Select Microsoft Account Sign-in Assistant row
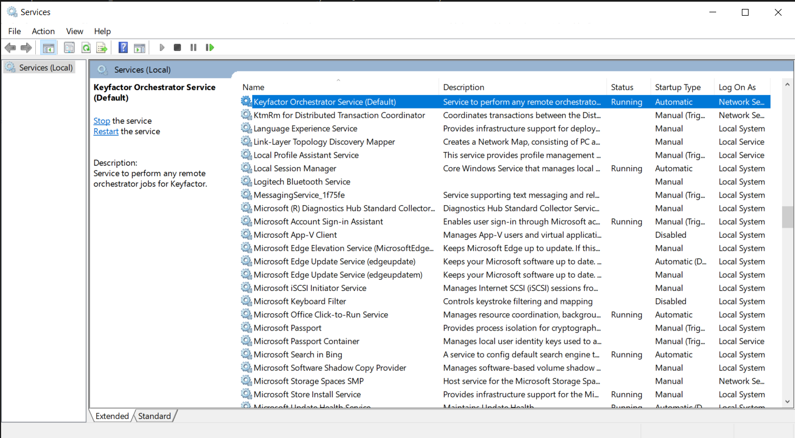This screenshot has width=795, height=438. pos(505,222)
